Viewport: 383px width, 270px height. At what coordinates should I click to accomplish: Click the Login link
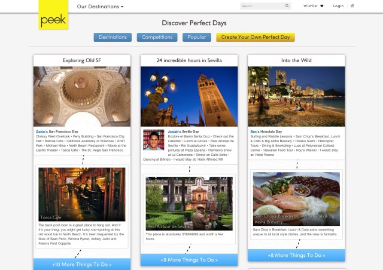point(338,6)
